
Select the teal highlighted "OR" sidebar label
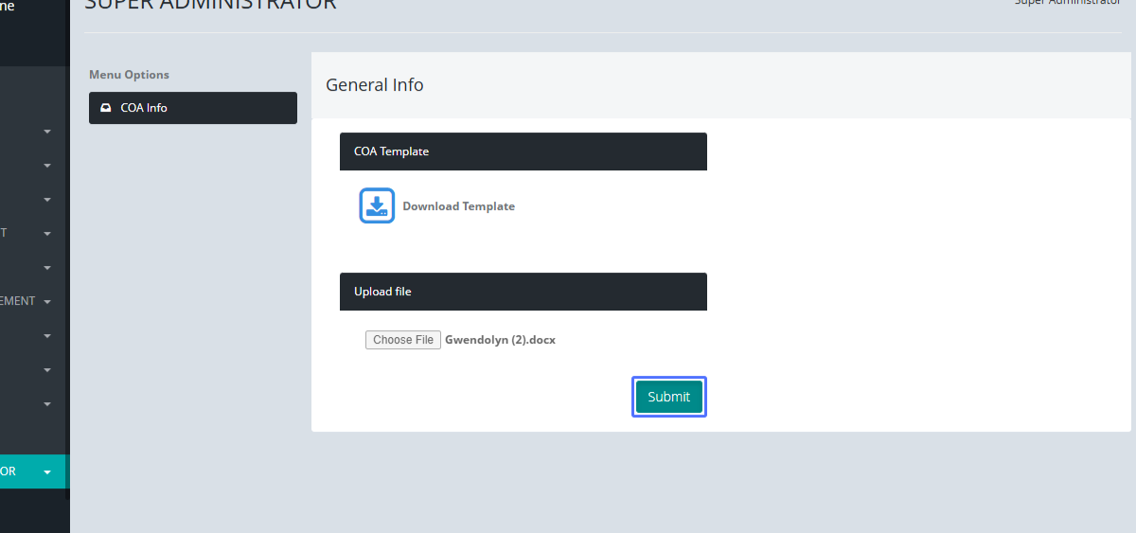9,471
